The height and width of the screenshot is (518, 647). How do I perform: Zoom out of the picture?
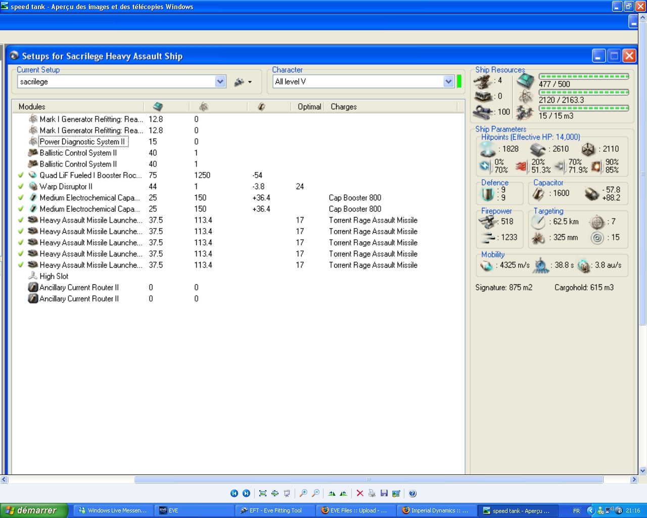[315, 493]
